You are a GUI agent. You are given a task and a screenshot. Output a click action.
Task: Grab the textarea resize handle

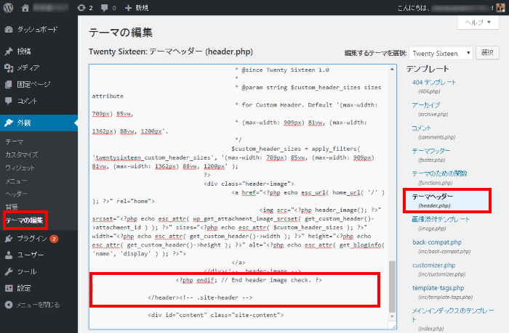pyautogui.click(x=393, y=326)
